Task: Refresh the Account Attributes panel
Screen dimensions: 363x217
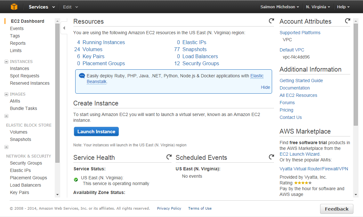Action: [348, 21]
